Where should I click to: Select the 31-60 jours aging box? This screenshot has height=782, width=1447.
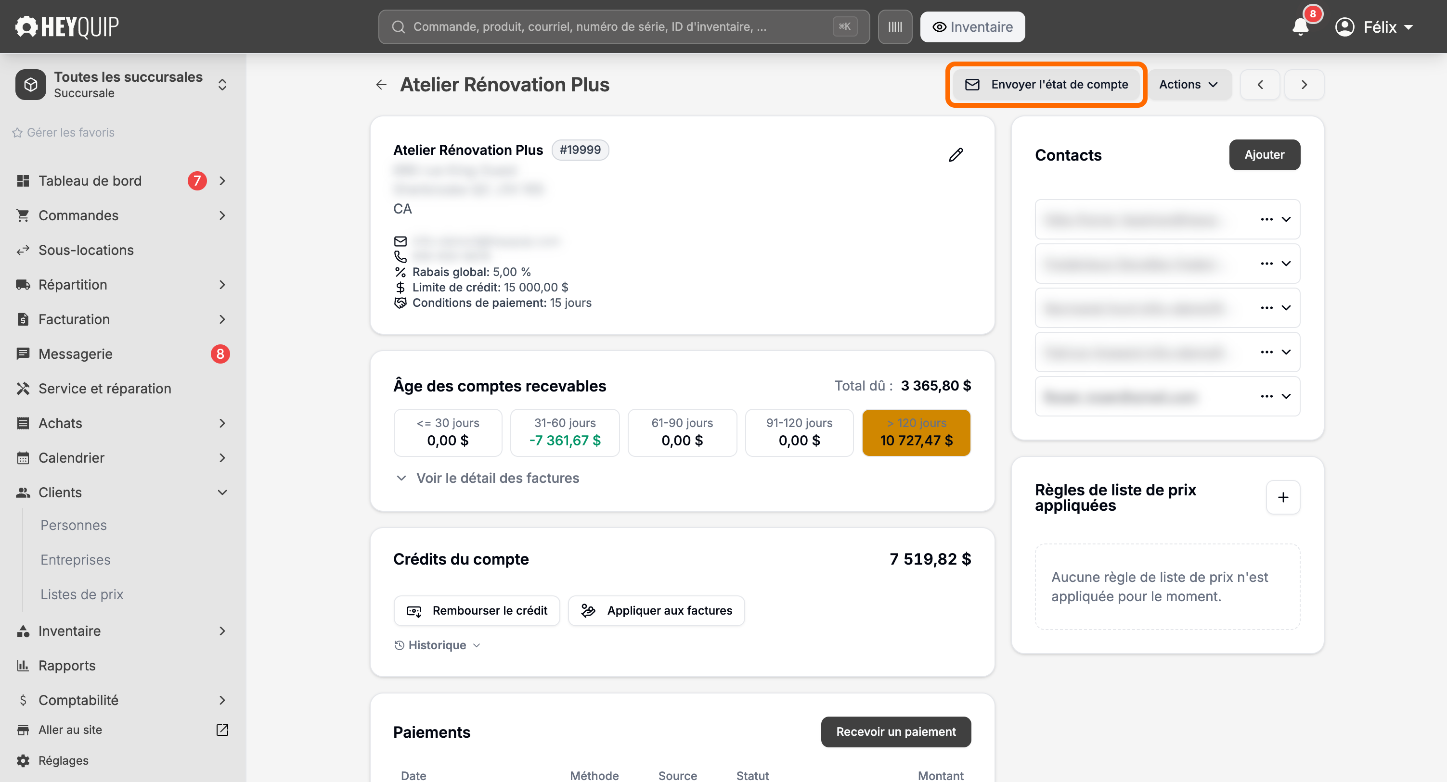click(565, 433)
